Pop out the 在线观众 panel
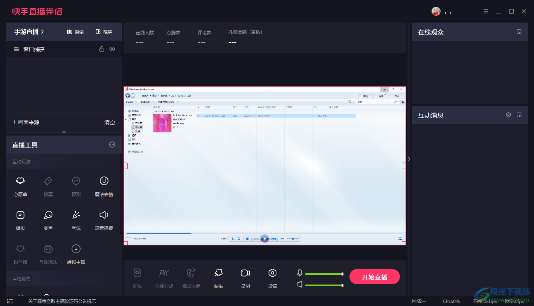The image size is (534, 306). (519, 32)
